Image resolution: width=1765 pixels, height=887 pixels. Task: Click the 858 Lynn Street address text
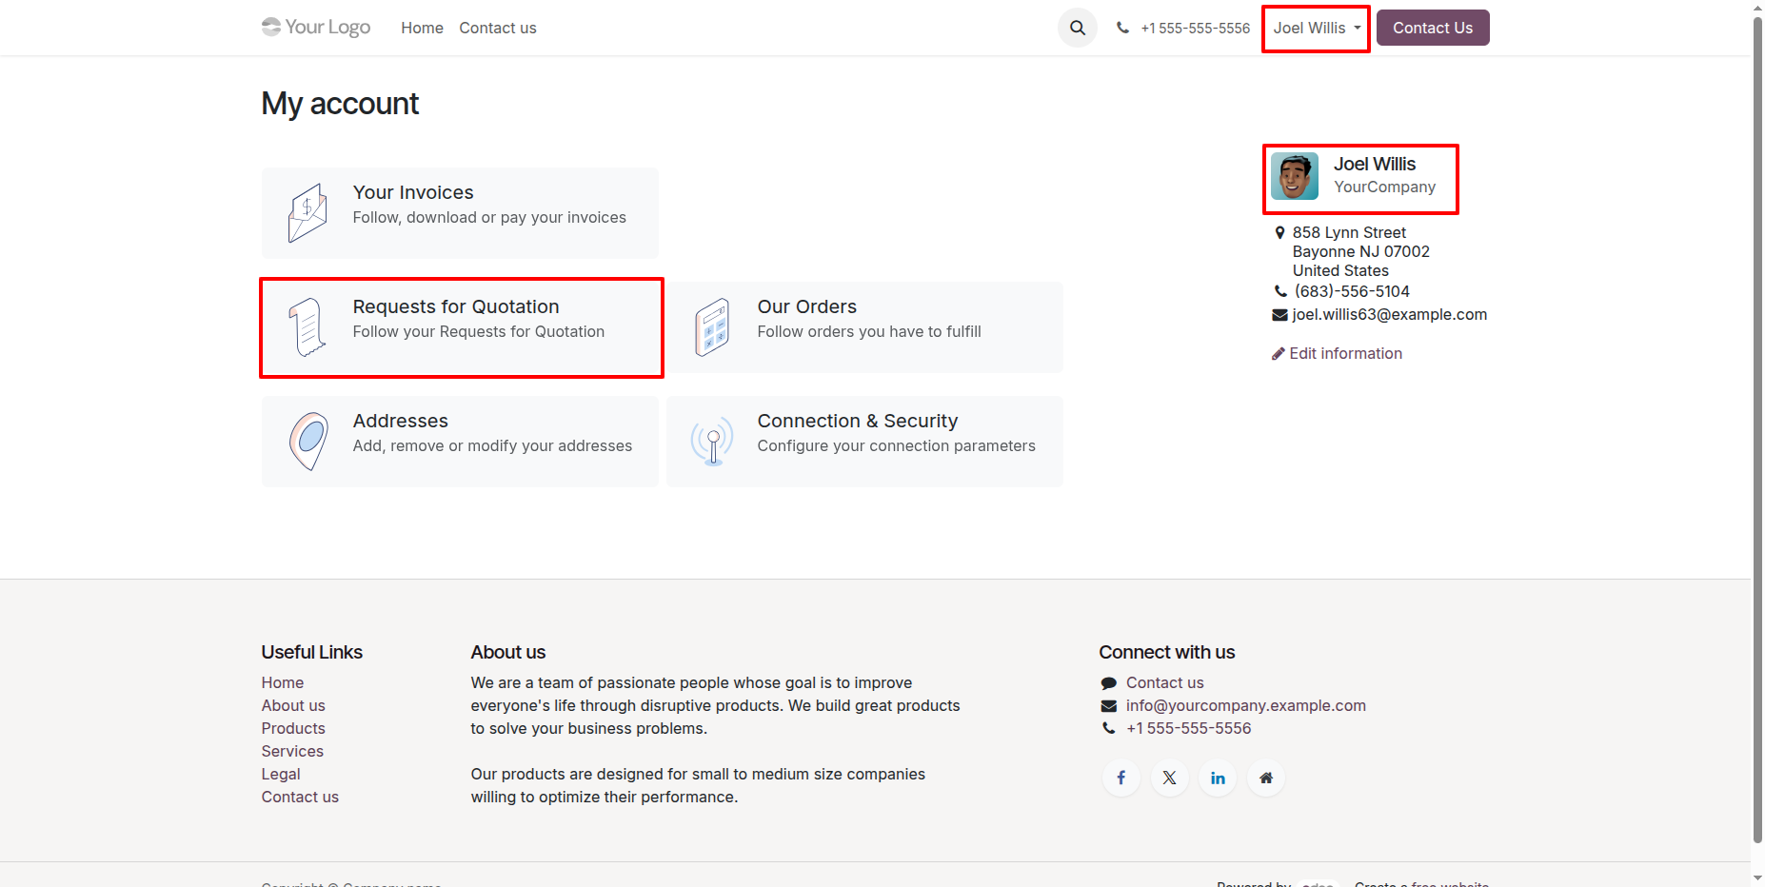coord(1349,233)
